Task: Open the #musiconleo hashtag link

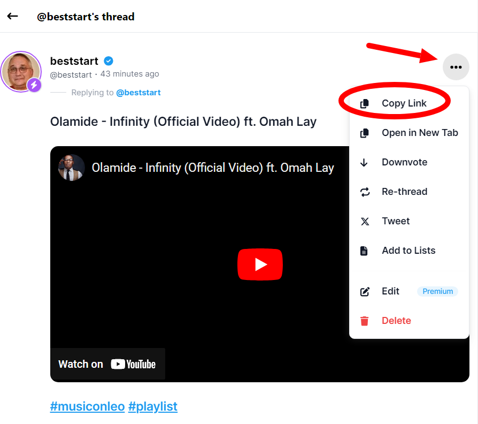Action: (x=87, y=406)
